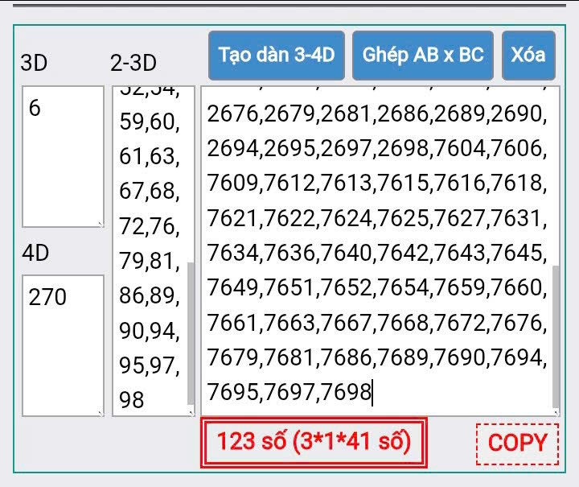Copy the results with the COPY button

click(517, 442)
